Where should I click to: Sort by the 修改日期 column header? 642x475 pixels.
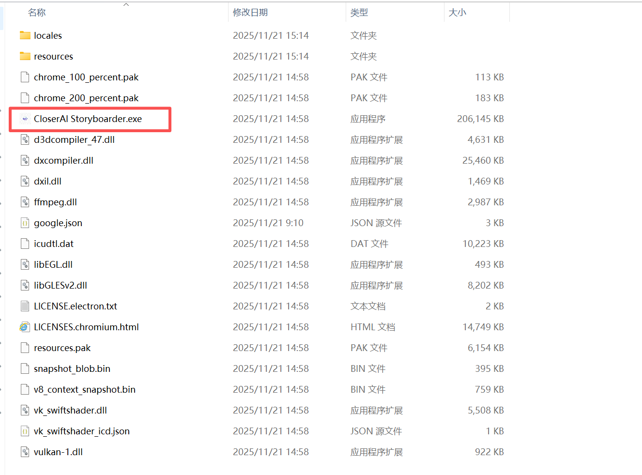(x=250, y=13)
